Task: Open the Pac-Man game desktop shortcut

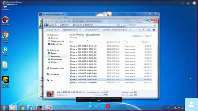Action: pos(5,82)
